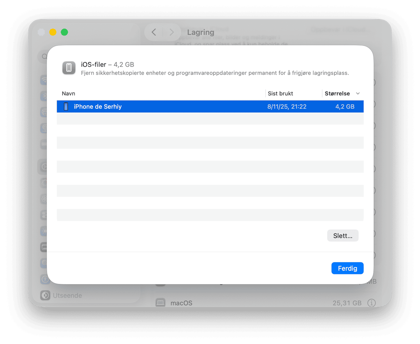Click the 8/11/25, 21:22 date cell
The image size is (420, 344).
287,107
